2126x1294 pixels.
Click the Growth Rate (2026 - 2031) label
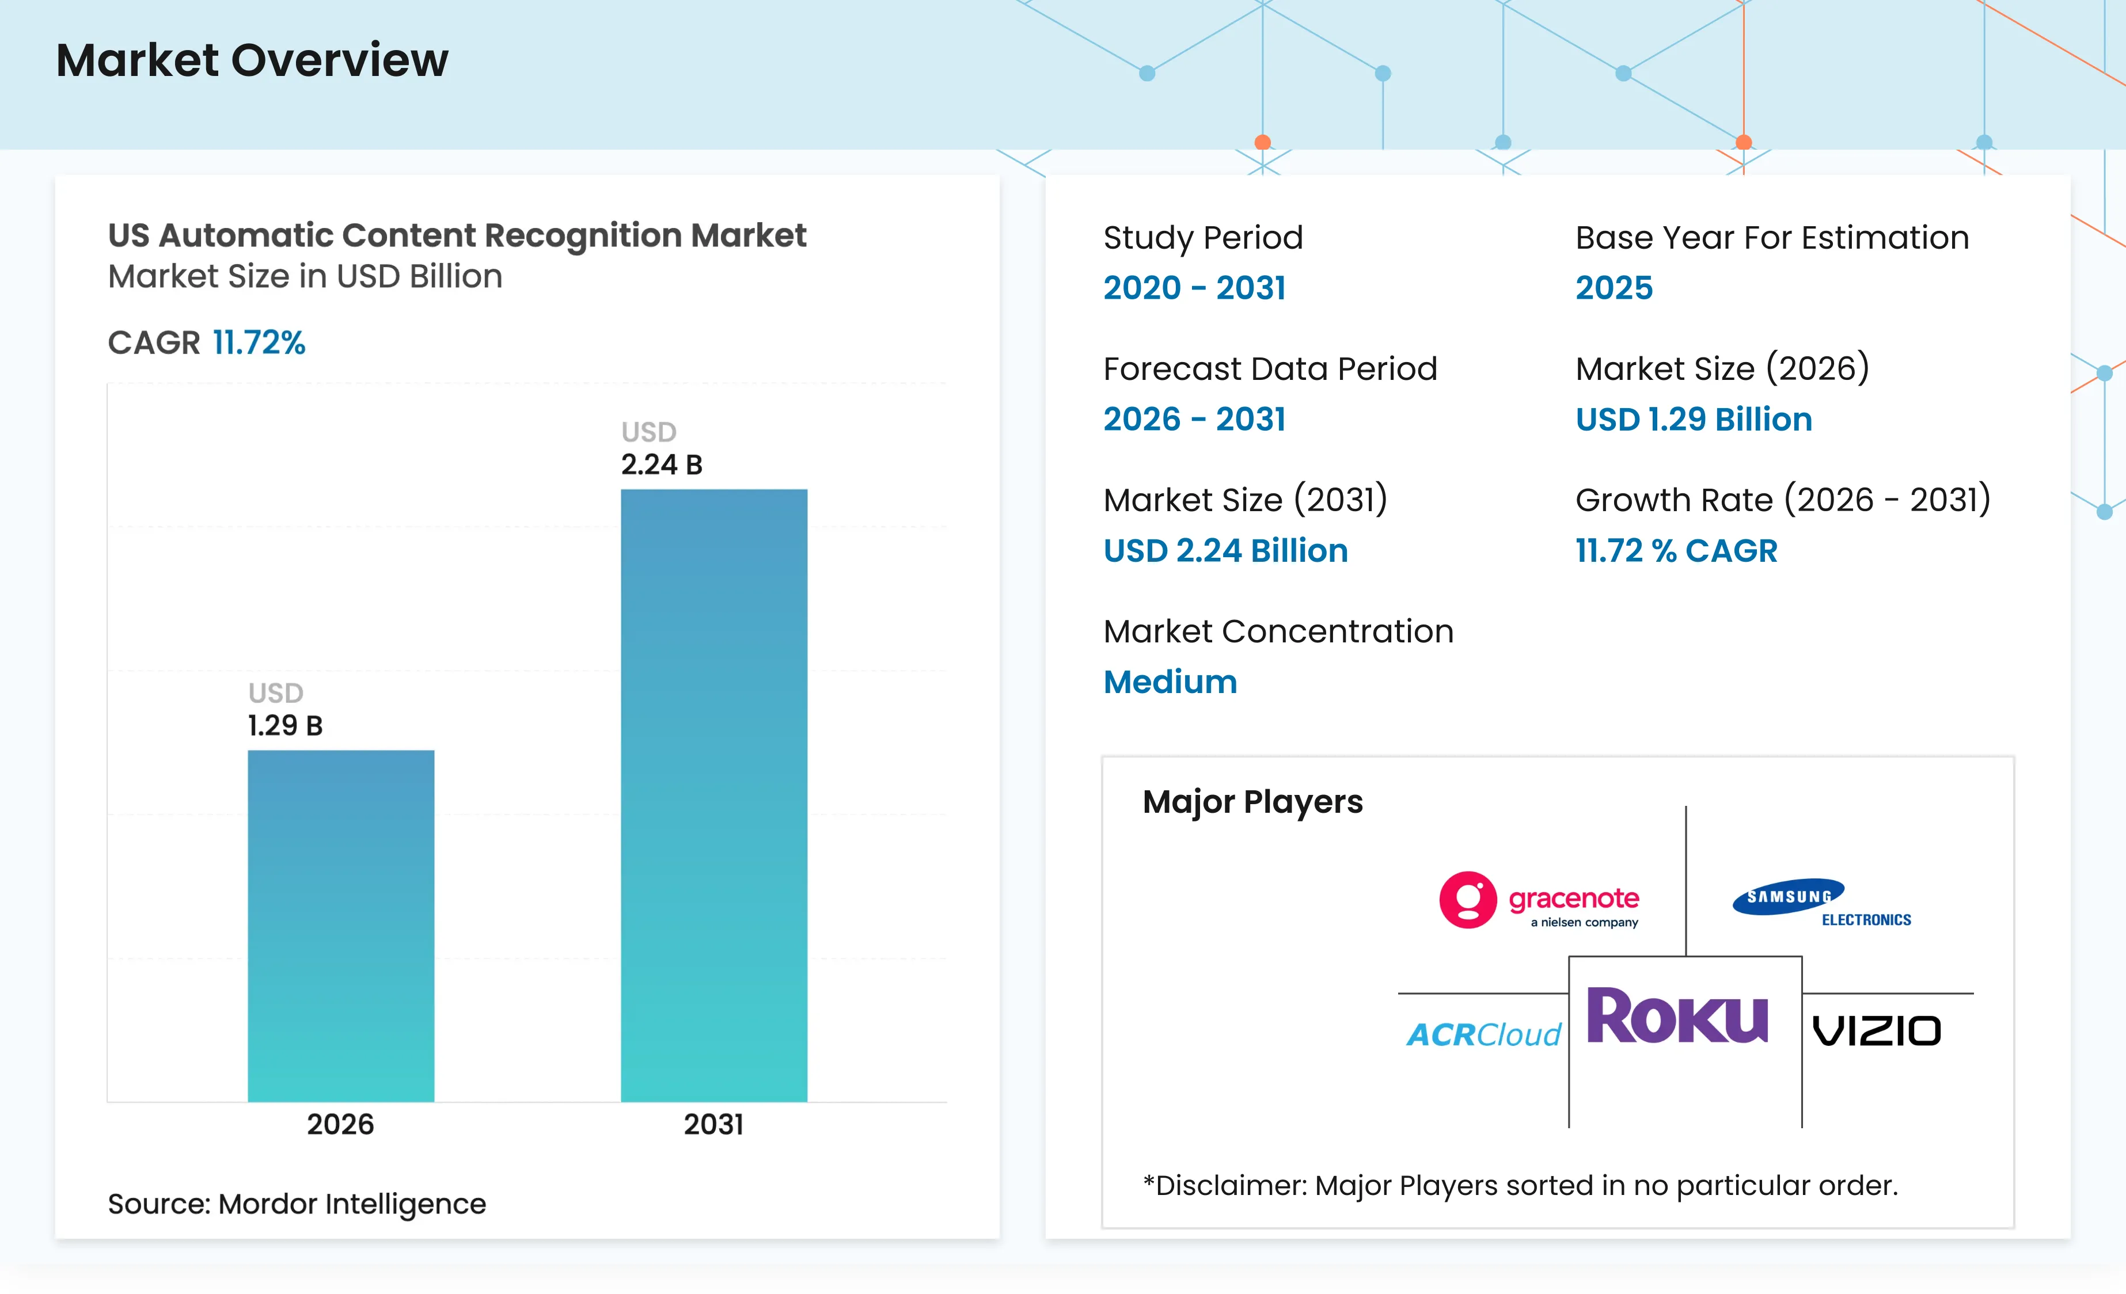click(1783, 500)
